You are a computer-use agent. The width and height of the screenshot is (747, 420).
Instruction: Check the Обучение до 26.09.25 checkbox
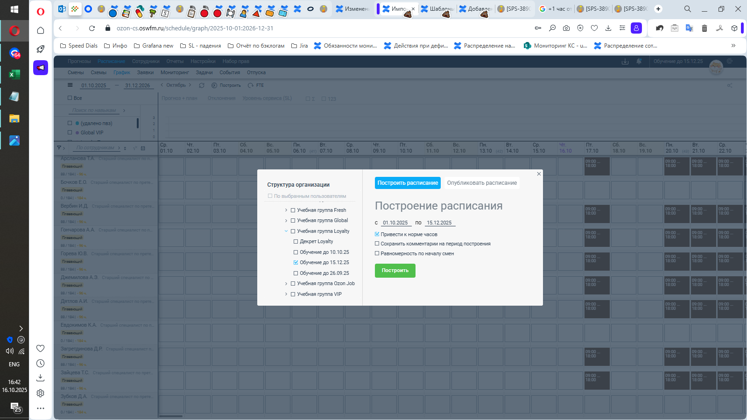coord(296,273)
